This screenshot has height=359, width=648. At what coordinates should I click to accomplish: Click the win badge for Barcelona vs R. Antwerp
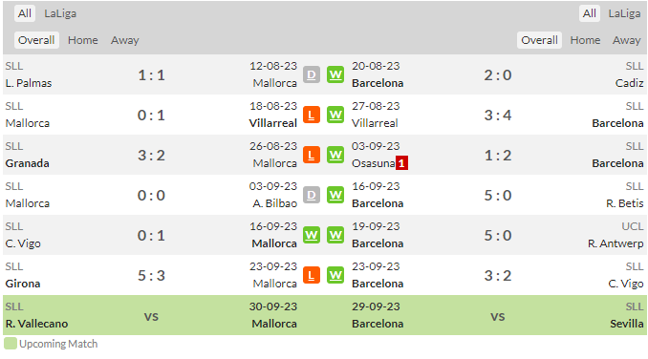pyautogui.click(x=335, y=235)
